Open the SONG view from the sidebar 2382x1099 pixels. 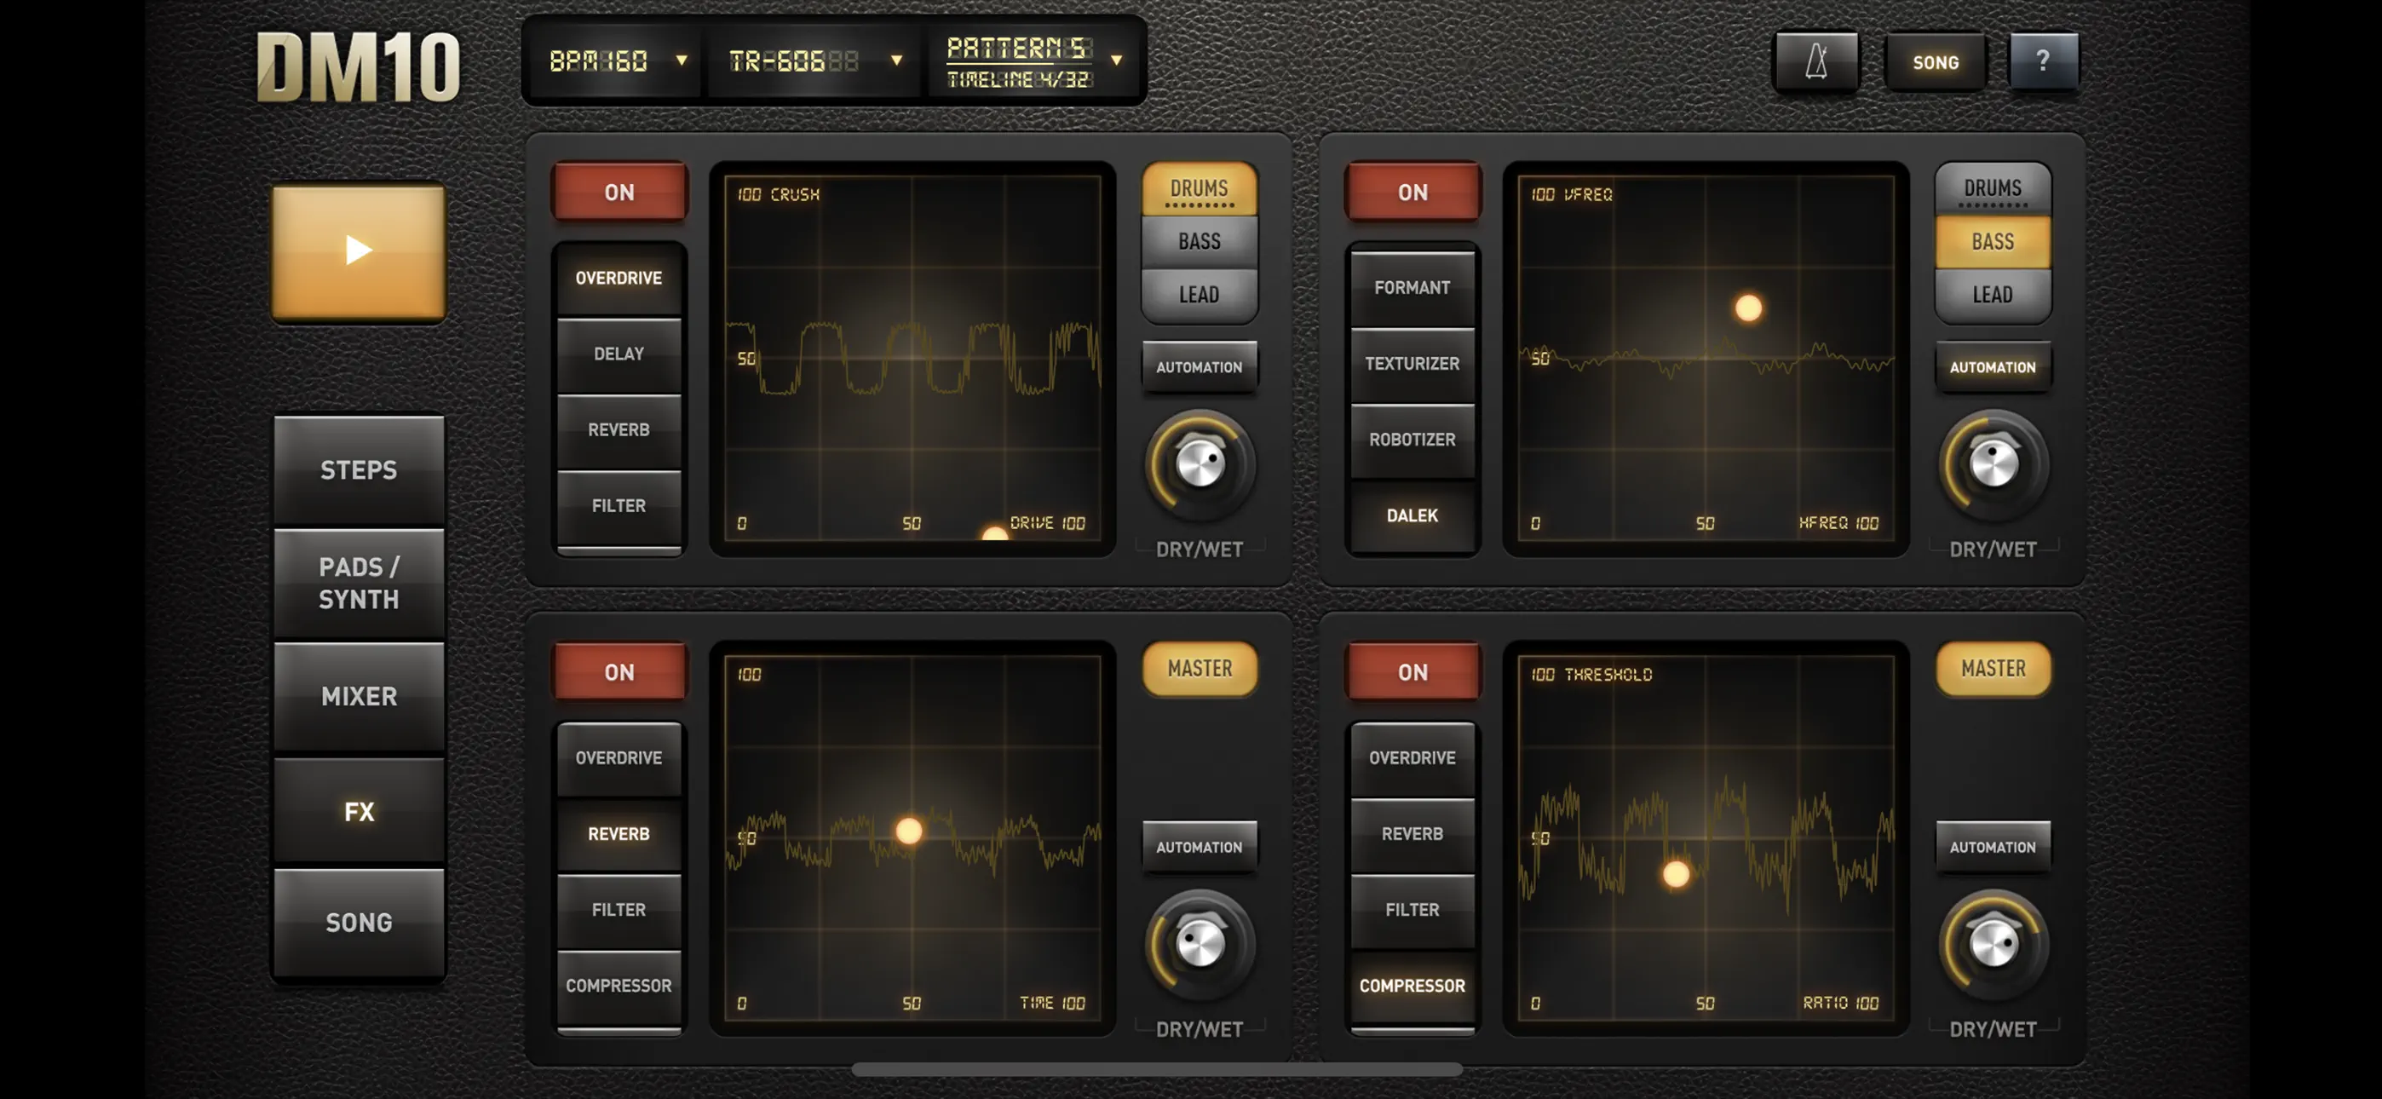pos(359,923)
